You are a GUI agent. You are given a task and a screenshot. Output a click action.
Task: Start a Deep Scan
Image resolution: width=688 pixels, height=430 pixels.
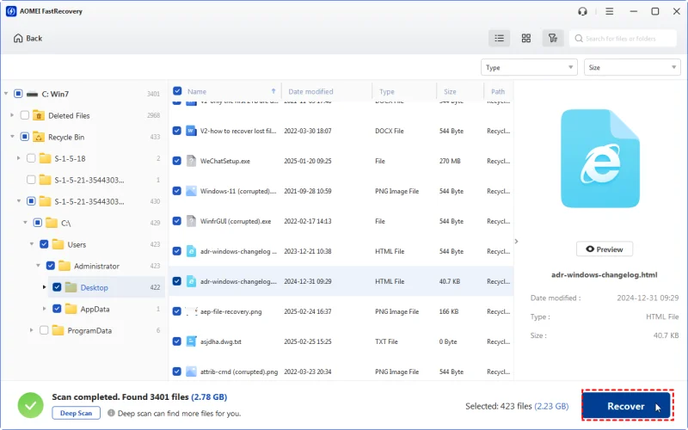(x=77, y=413)
